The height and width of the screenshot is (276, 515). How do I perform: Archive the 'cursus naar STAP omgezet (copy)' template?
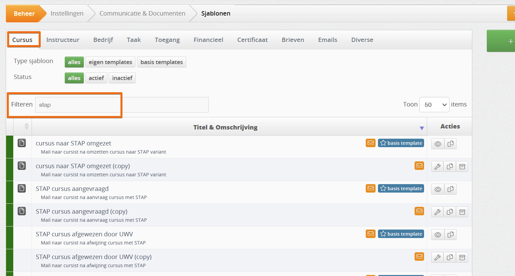pos(462,166)
